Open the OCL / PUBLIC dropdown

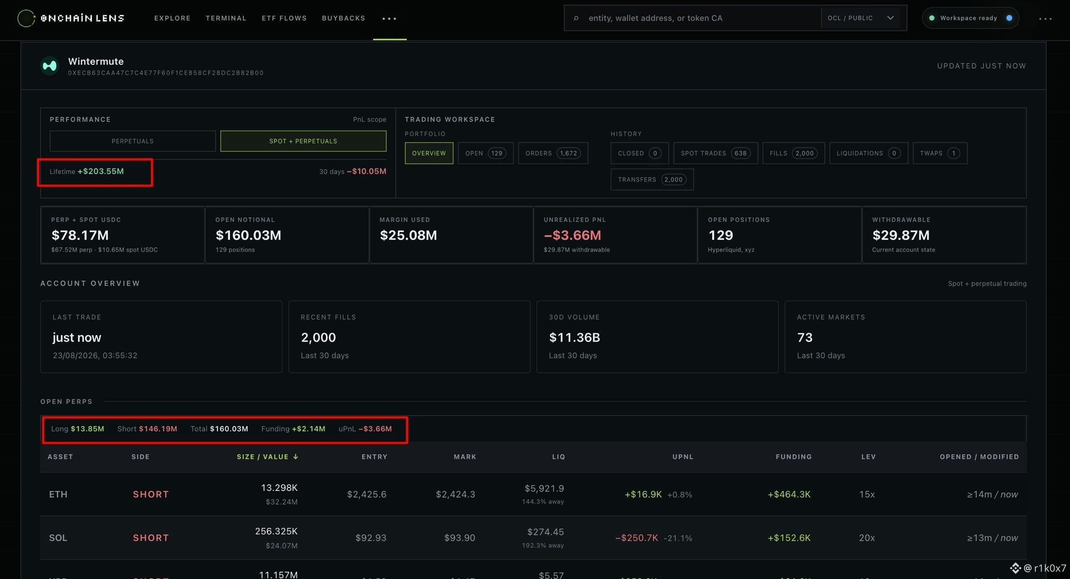point(861,18)
